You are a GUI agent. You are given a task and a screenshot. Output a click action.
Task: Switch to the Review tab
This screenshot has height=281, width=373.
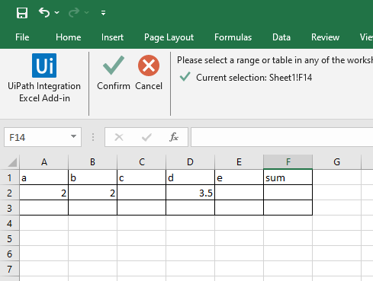pyautogui.click(x=325, y=37)
